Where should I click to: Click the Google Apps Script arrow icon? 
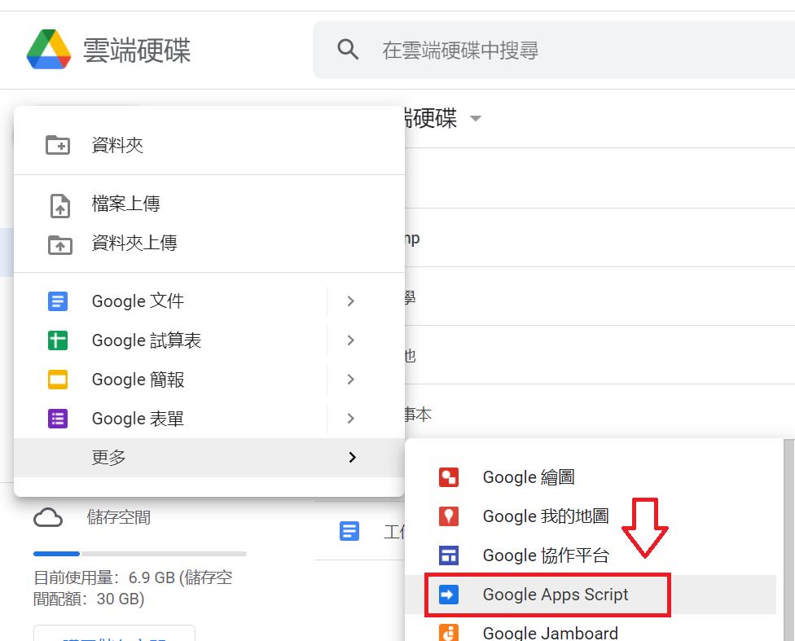[449, 595]
